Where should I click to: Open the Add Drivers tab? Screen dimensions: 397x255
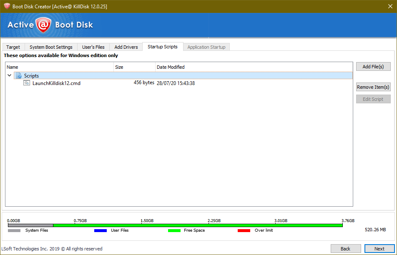point(126,47)
